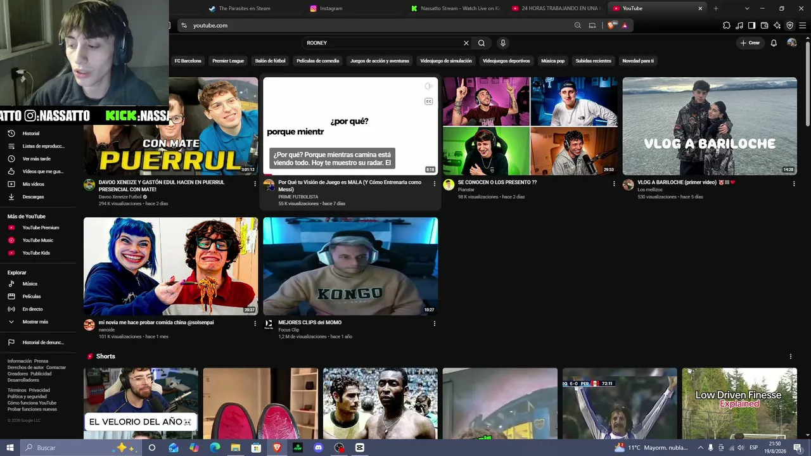Open the Shorts section options menu

[791, 357]
